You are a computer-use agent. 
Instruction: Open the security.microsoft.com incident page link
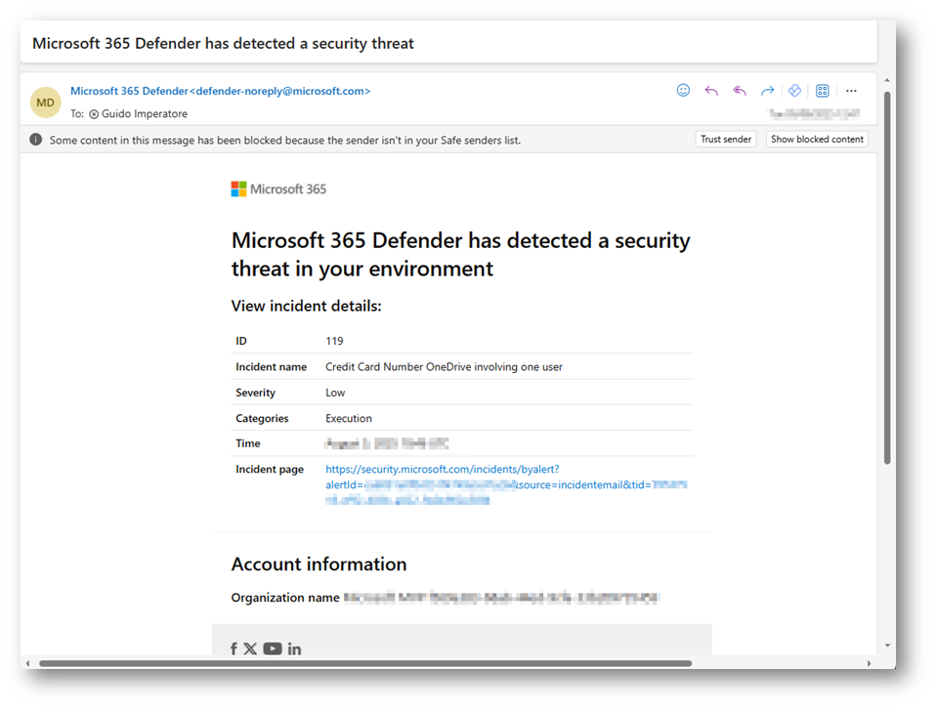pyautogui.click(x=442, y=470)
